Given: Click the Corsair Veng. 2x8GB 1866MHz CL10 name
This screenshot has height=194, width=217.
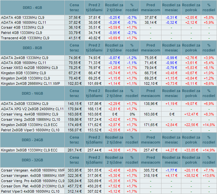Looking at the screenshot, I should pos(30,119).
